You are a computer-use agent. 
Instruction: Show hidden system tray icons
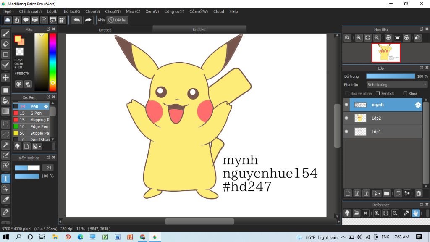343,237
